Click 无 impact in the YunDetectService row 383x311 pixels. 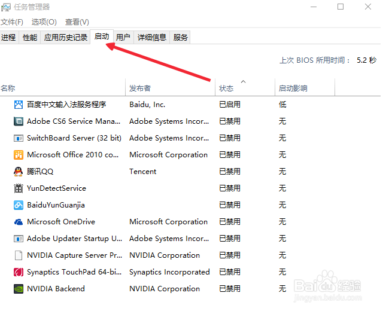(282, 188)
